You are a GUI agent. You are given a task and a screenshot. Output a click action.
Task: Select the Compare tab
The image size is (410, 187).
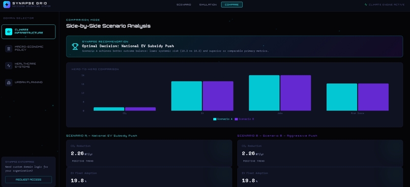click(231, 5)
